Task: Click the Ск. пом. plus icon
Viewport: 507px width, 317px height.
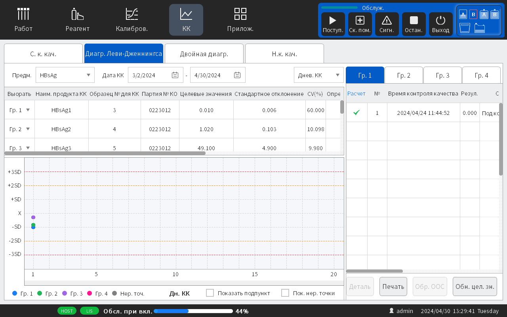Action: [x=360, y=24]
